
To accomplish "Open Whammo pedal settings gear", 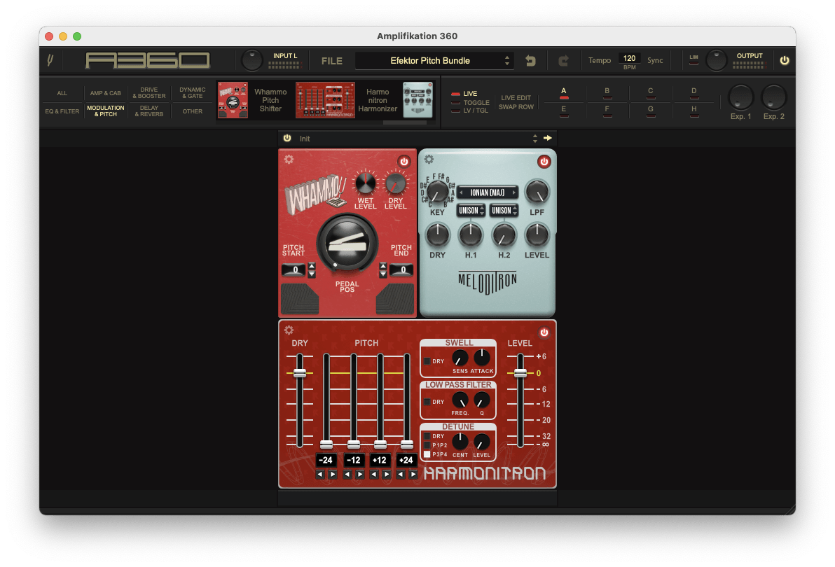I will [x=289, y=159].
